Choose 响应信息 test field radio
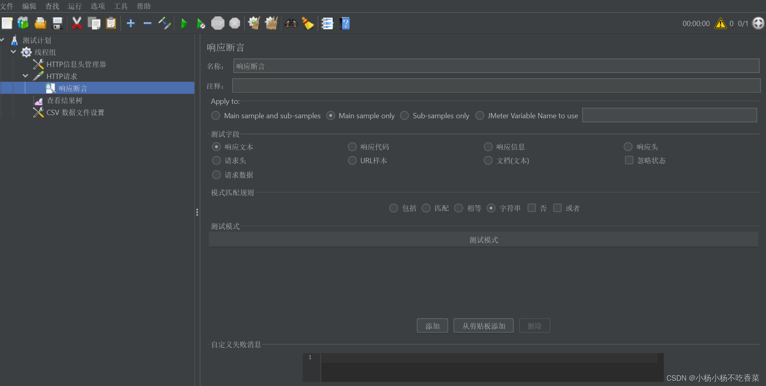The height and width of the screenshot is (386, 766). [x=488, y=147]
